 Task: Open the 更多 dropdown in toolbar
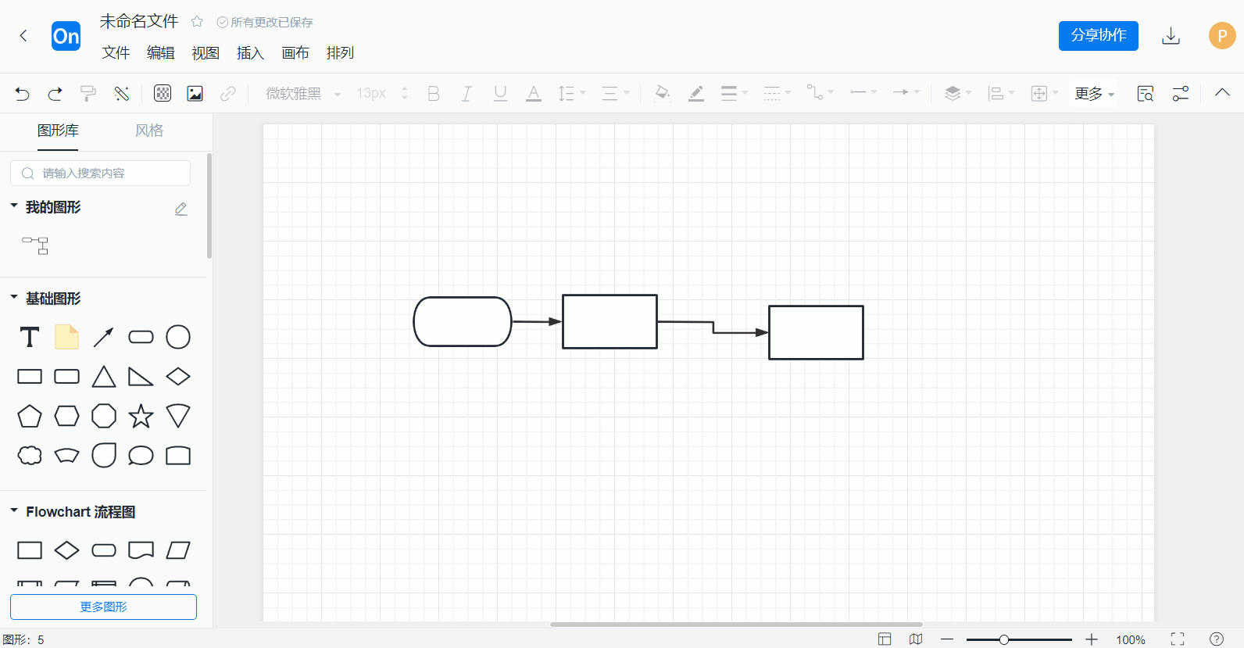coord(1094,94)
